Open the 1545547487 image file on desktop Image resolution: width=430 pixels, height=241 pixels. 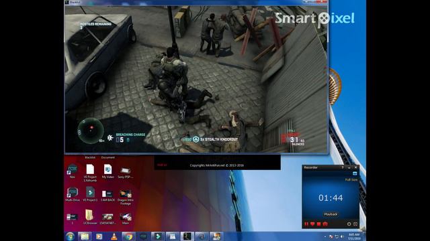click(x=107, y=219)
